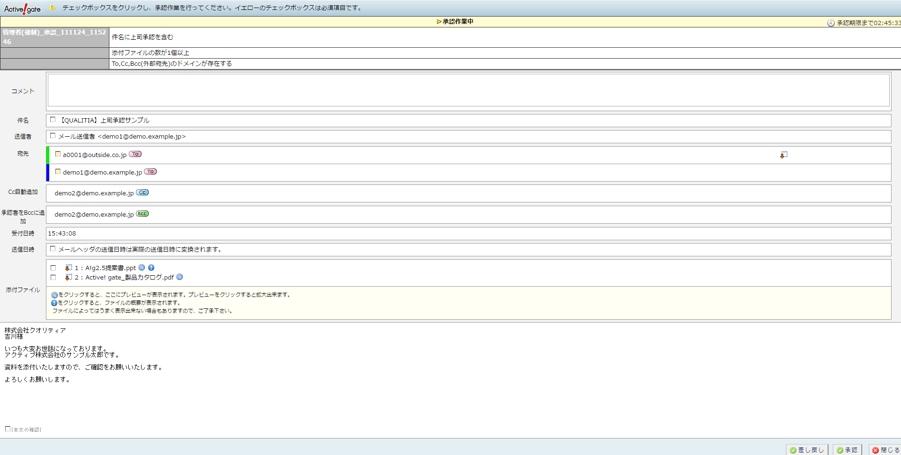Click the preview magnifier for A!g2.5提案書.ppt
901x455 pixels.
click(142, 268)
